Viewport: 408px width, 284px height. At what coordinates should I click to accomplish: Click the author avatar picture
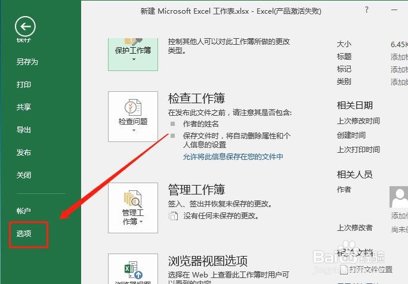coord(398,196)
